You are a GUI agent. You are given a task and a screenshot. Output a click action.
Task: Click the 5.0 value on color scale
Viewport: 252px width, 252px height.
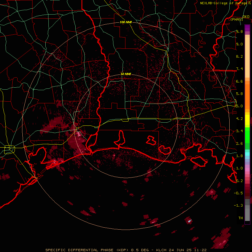pyautogui.click(x=239, y=106)
